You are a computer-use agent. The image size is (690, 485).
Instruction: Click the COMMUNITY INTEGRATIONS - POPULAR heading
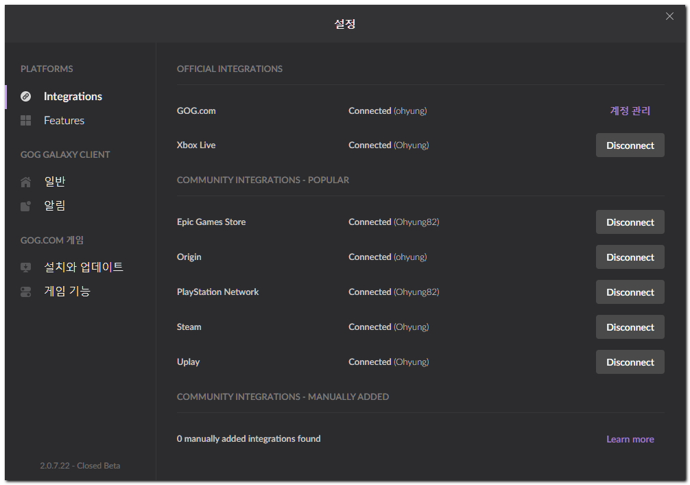point(263,180)
